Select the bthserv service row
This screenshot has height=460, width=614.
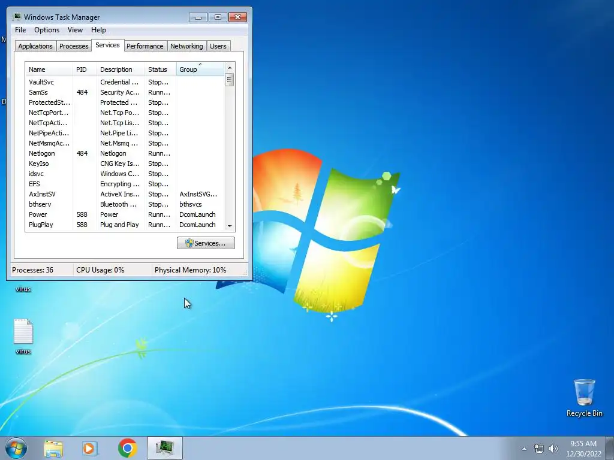(x=125, y=204)
